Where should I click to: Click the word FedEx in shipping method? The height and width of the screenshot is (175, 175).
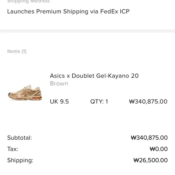pos(109,11)
